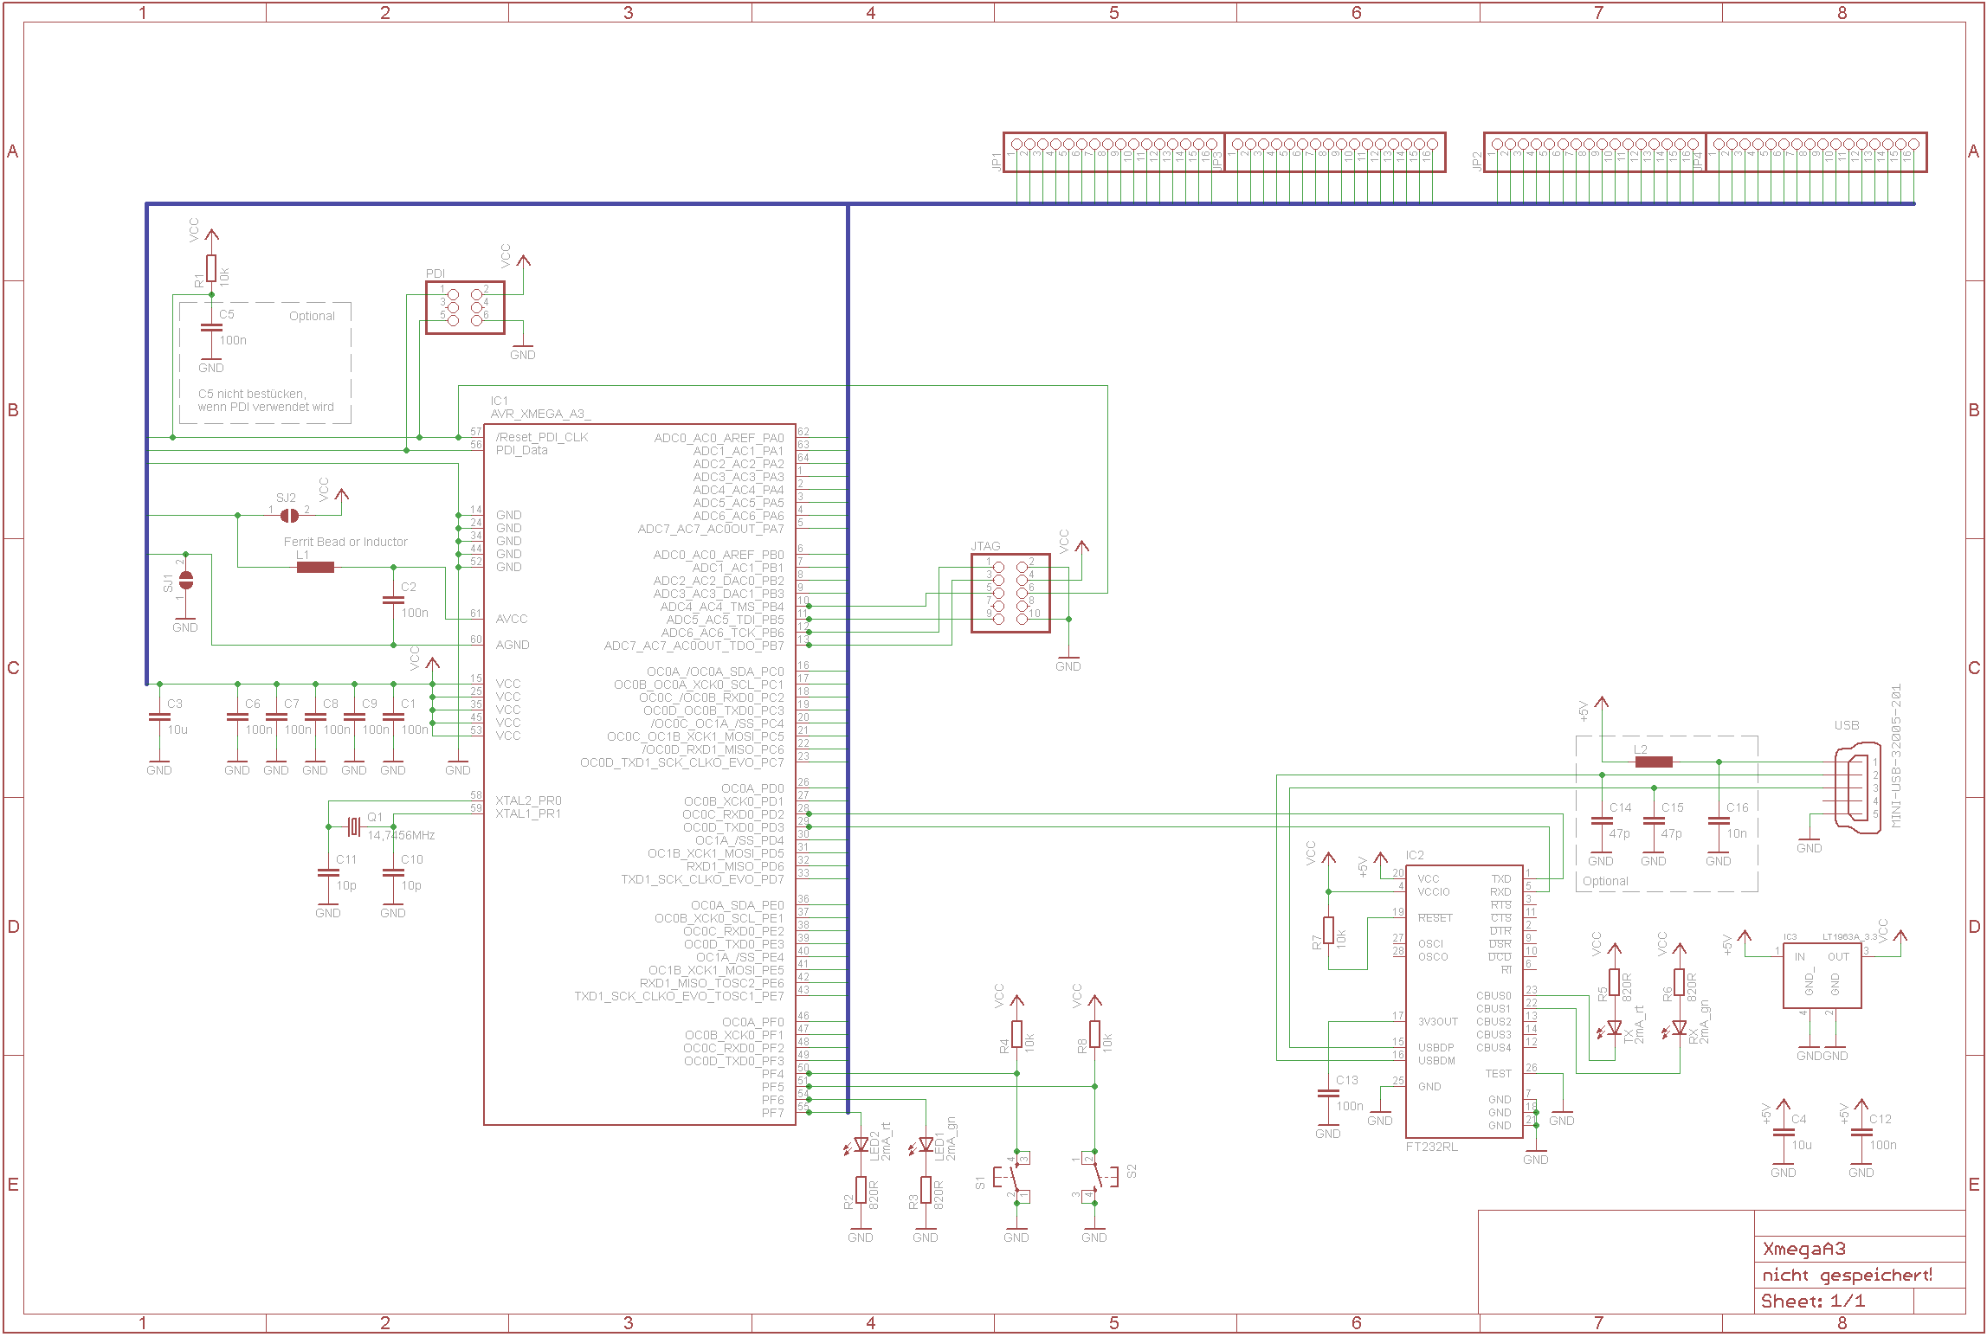Image resolution: width=1987 pixels, height=1337 pixels.
Task: Select the L1 ferrite bead inductor
Action: (315, 567)
